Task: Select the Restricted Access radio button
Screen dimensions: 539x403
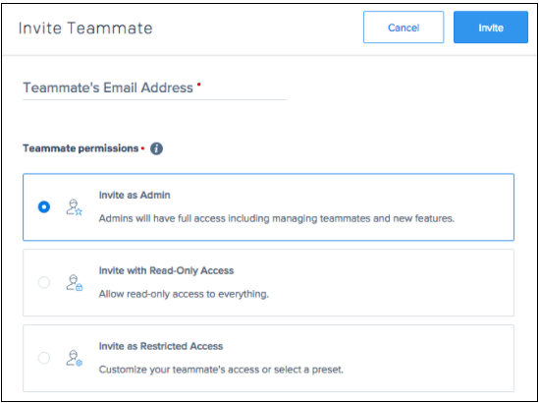Action: click(x=43, y=358)
